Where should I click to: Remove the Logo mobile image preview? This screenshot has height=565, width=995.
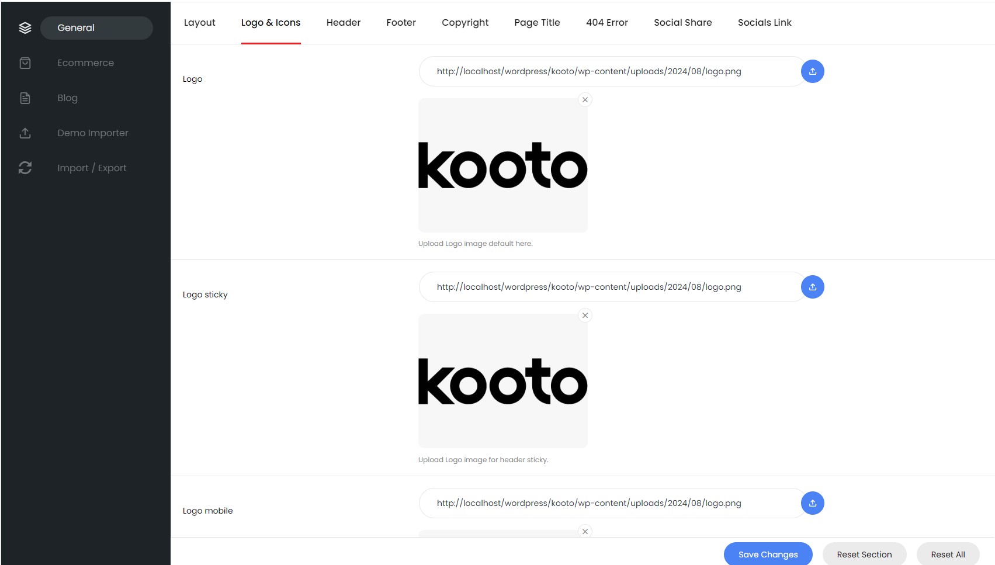point(585,531)
